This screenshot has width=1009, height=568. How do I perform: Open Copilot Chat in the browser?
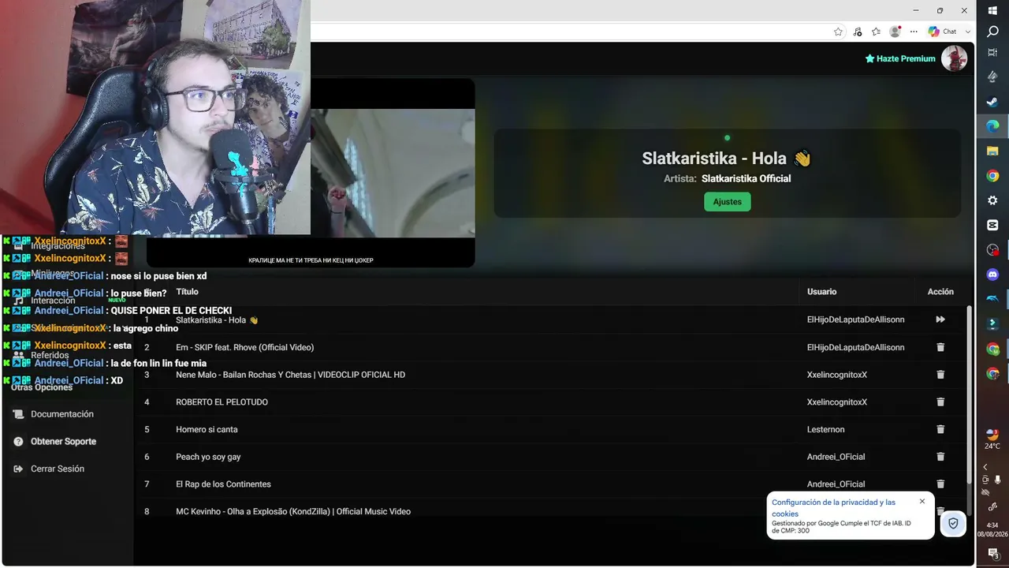pyautogui.click(x=942, y=32)
